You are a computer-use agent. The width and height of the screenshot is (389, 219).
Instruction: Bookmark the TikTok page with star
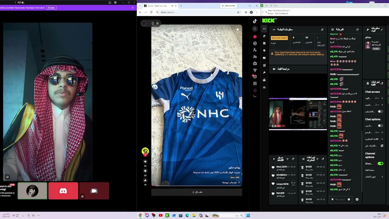click(238, 12)
